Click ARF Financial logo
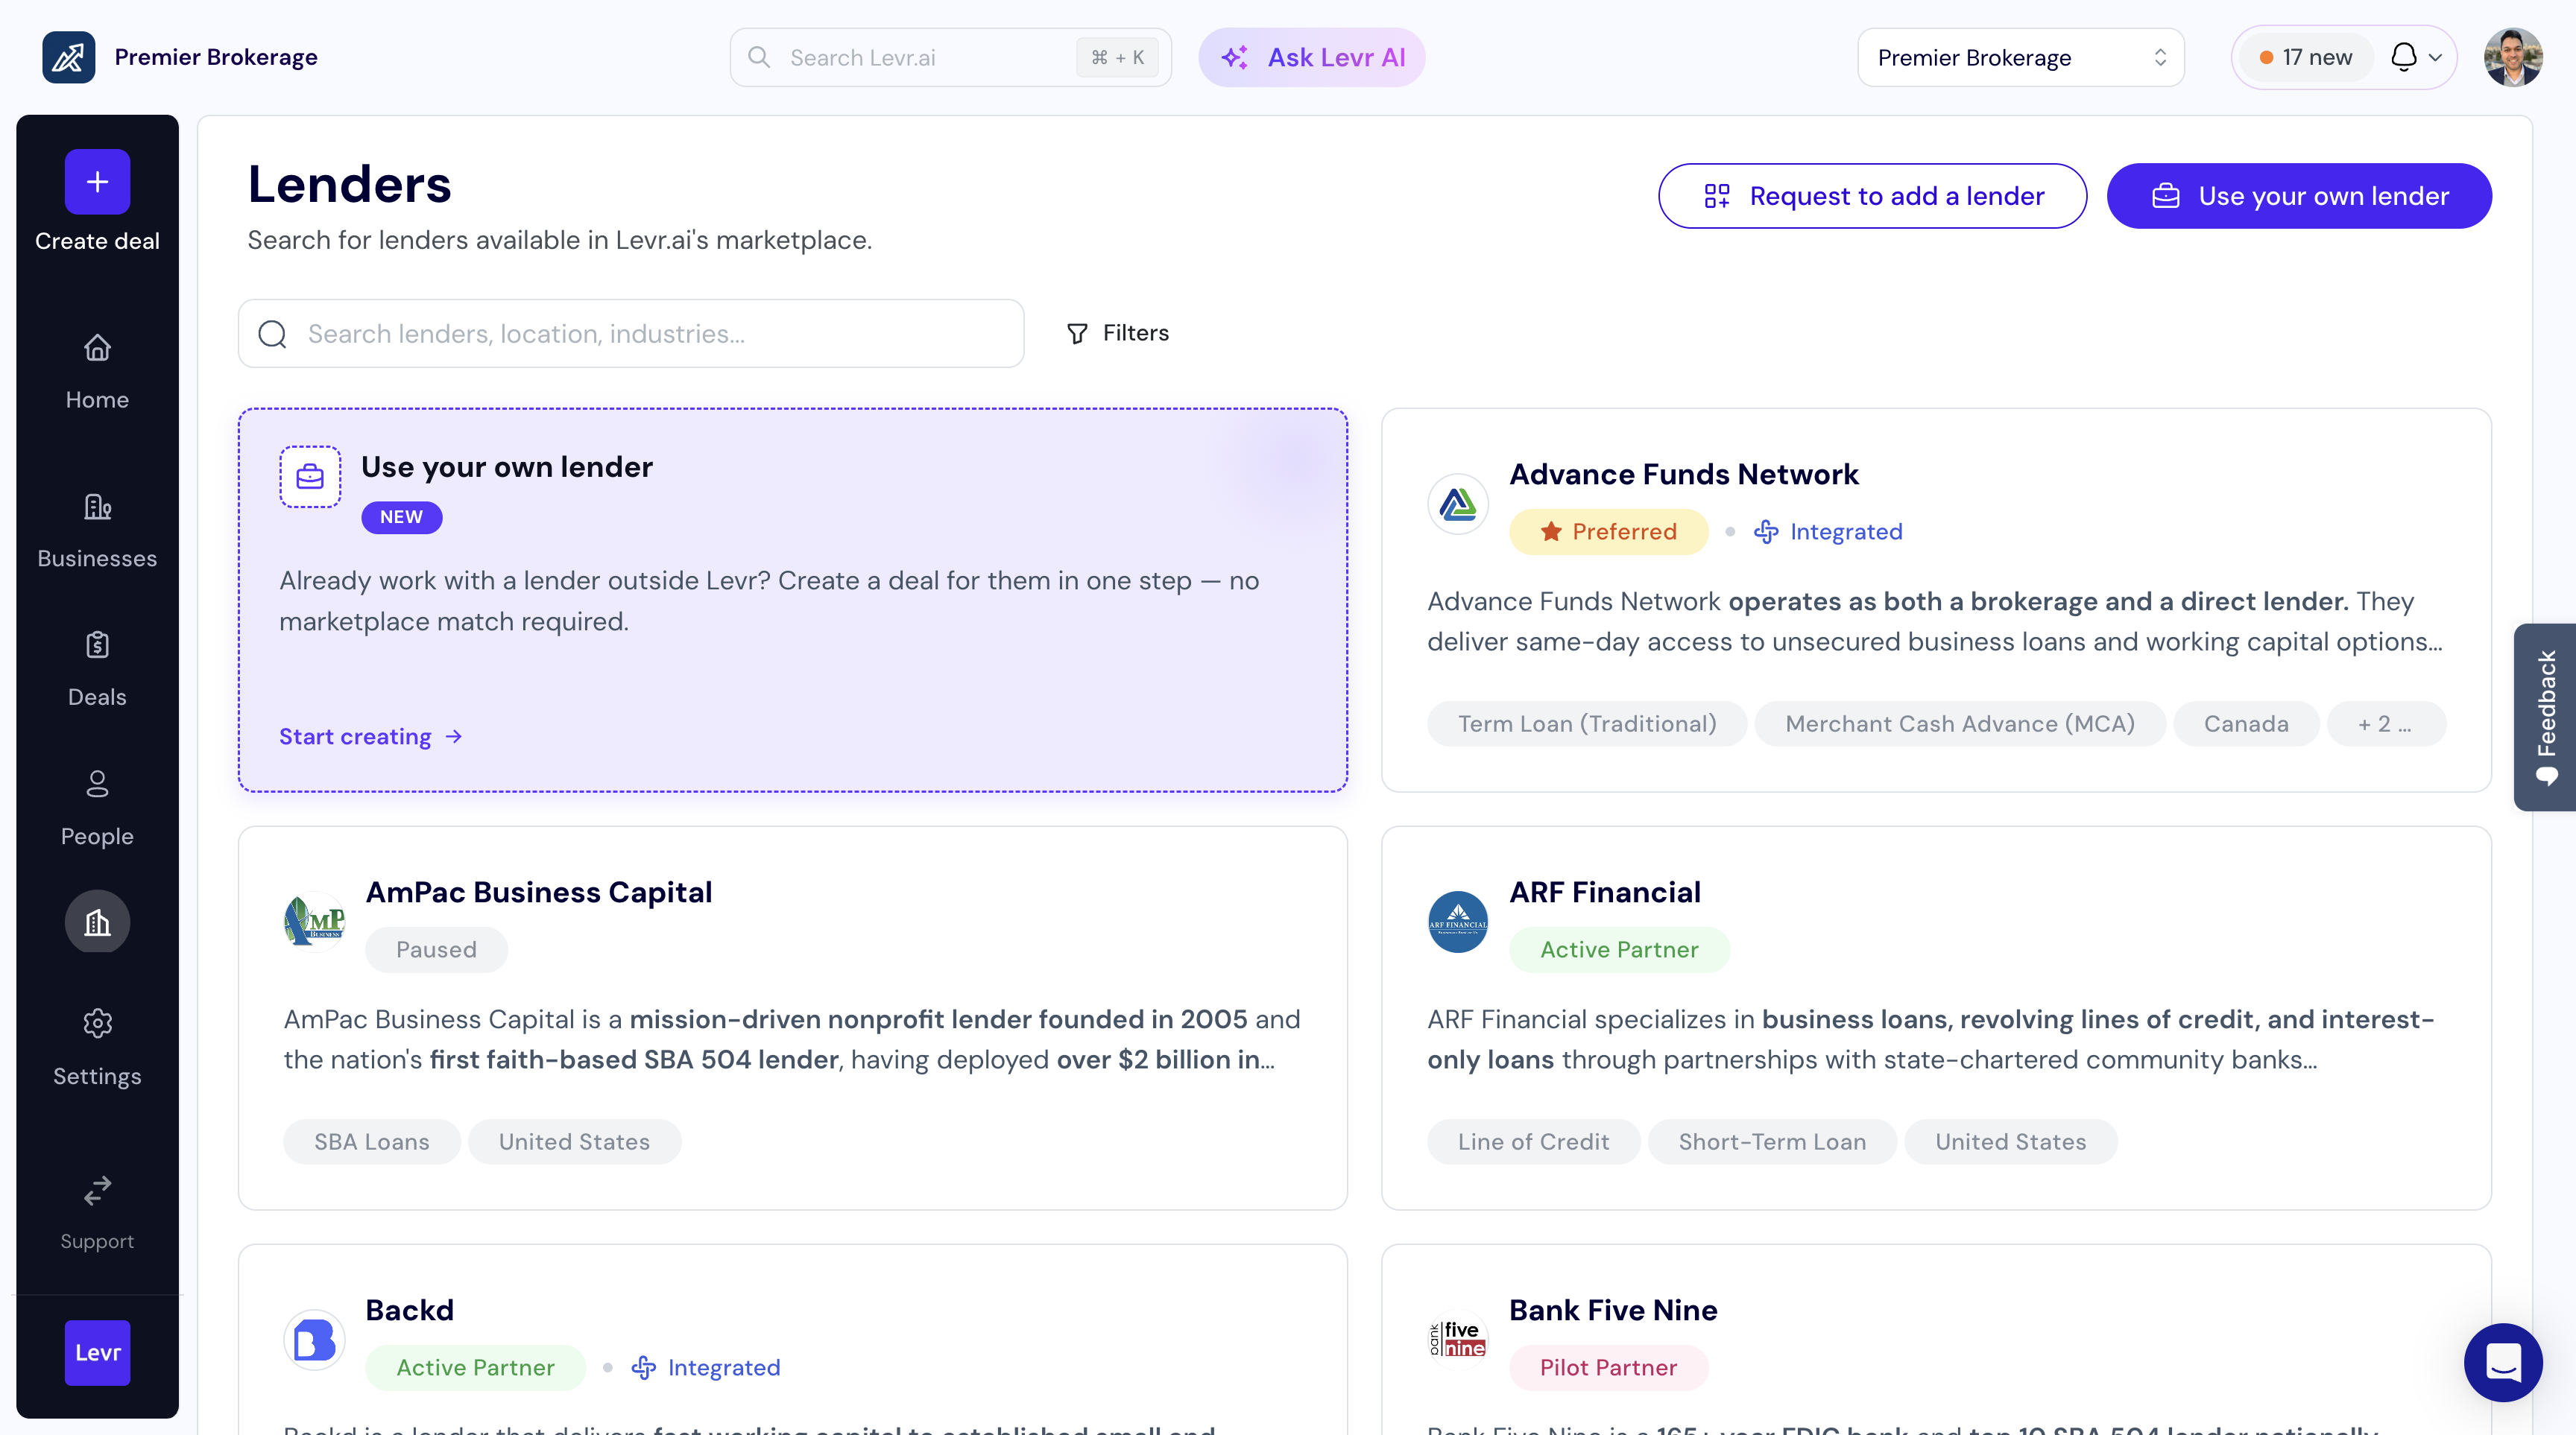Image resolution: width=2576 pixels, height=1435 pixels. pos(1458,922)
